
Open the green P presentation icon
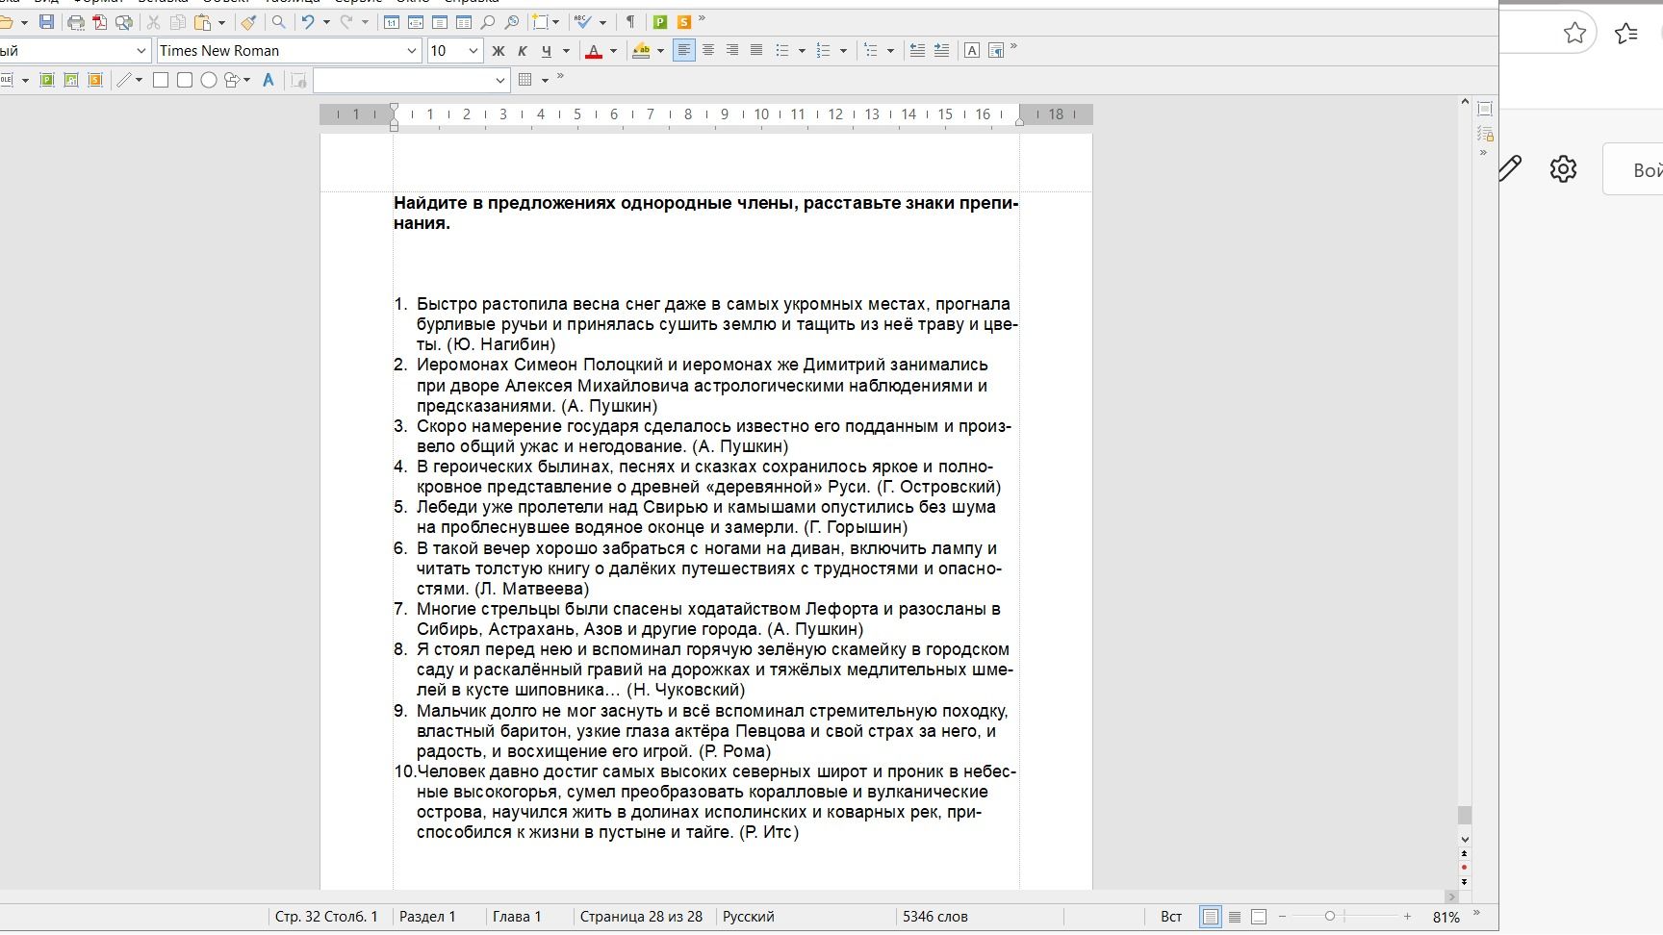tap(660, 22)
